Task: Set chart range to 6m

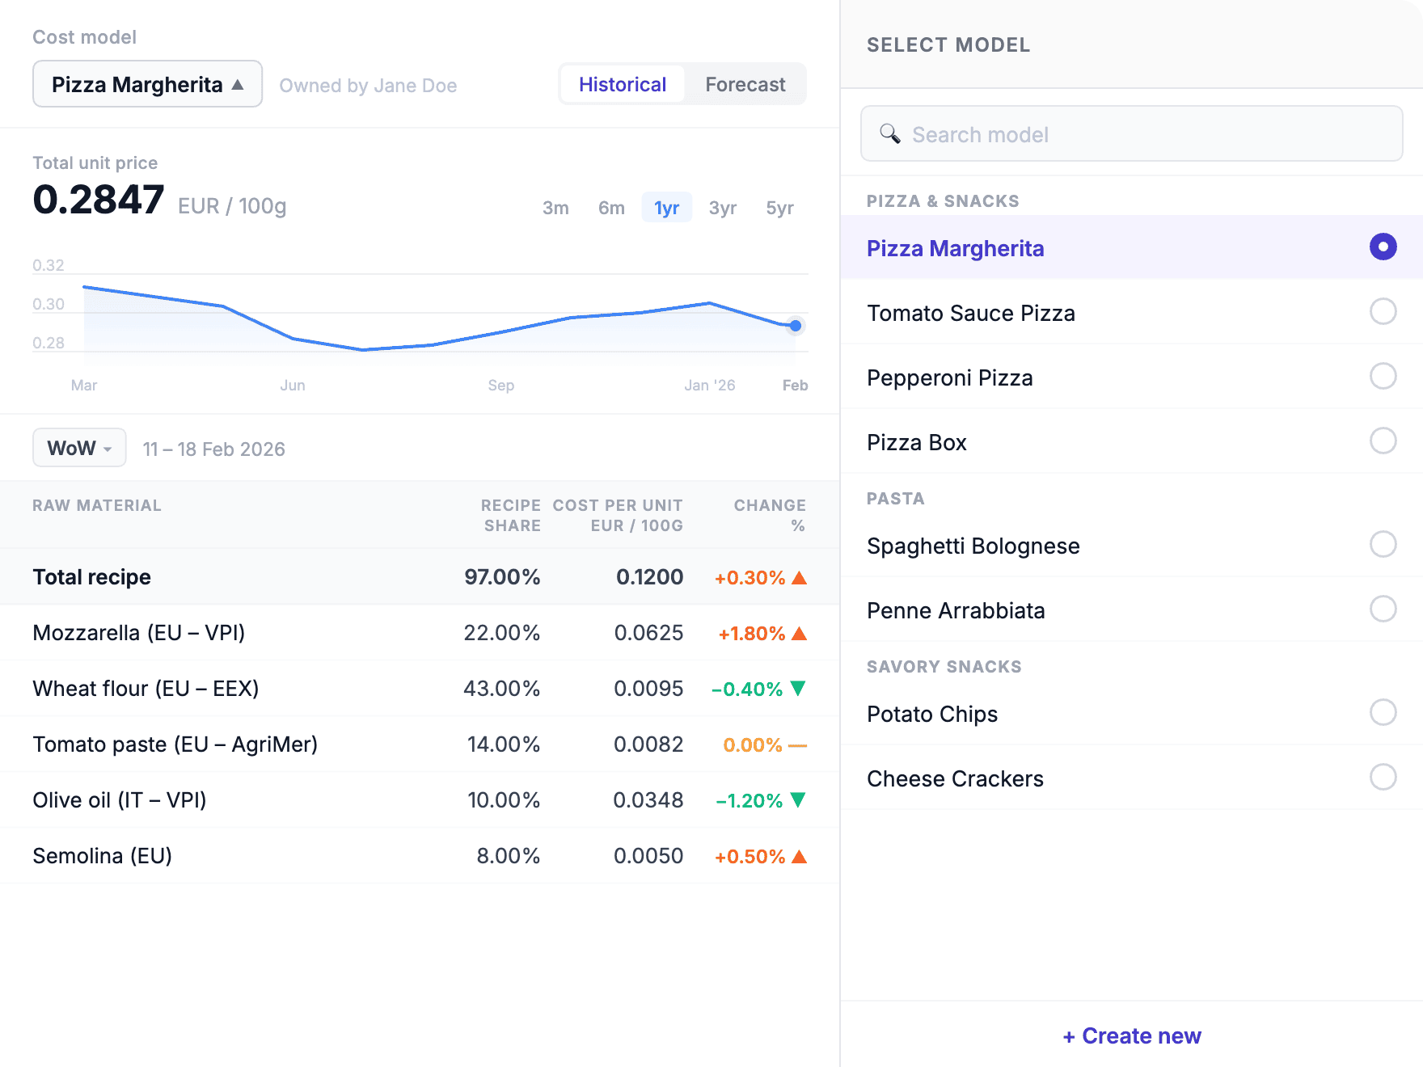Action: [x=611, y=208]
